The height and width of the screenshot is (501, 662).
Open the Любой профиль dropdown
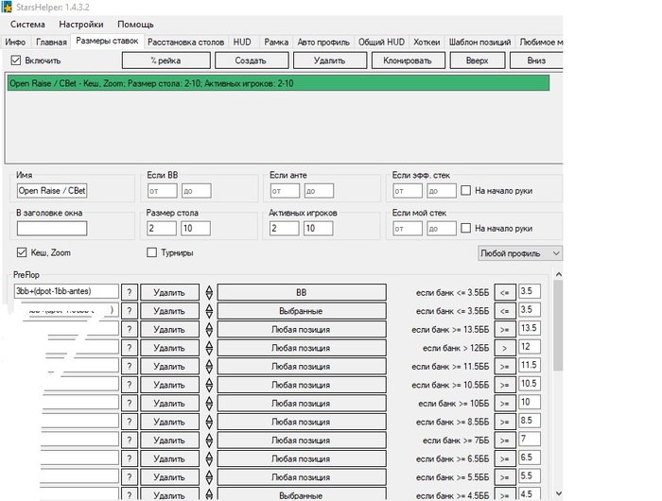coord(520,253)
